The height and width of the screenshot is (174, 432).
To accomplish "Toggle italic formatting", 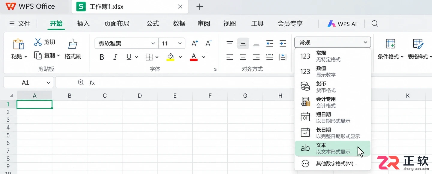I will coord(115,57).
